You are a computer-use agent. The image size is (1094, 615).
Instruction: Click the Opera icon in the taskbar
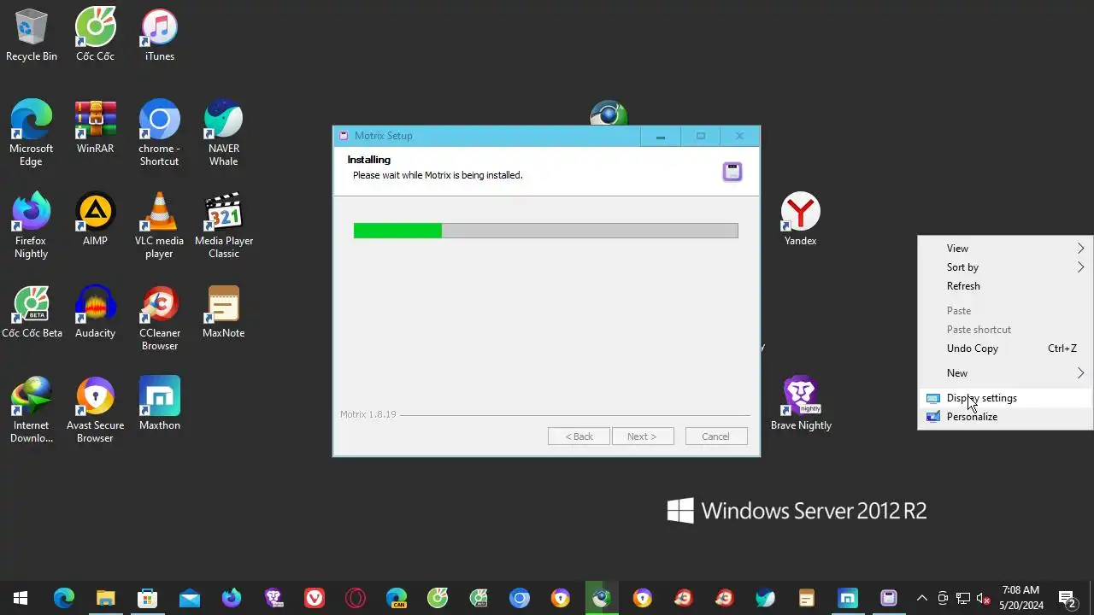pyautogui.click(x=356, y=598)
